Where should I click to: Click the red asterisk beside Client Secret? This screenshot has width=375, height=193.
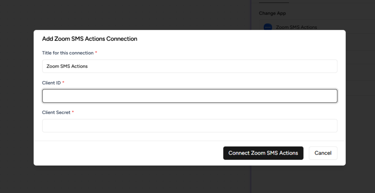pos(73,113)
